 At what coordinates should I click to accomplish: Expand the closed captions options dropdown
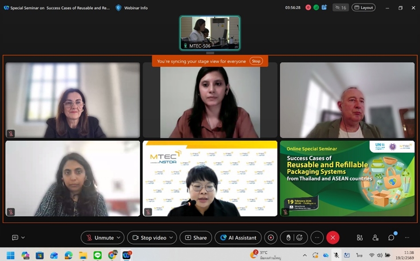pos(23,238)
